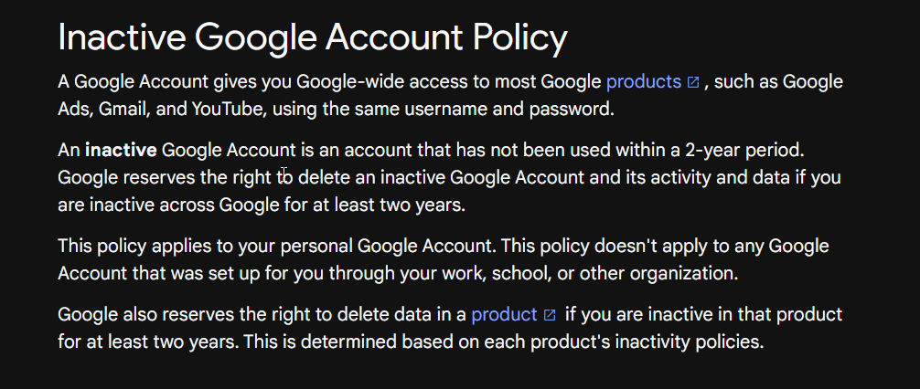The width and height of the screenshot is (920, 389).
Task: Follow the "product" link in last paragraph
Action: [x=504, y=315]
